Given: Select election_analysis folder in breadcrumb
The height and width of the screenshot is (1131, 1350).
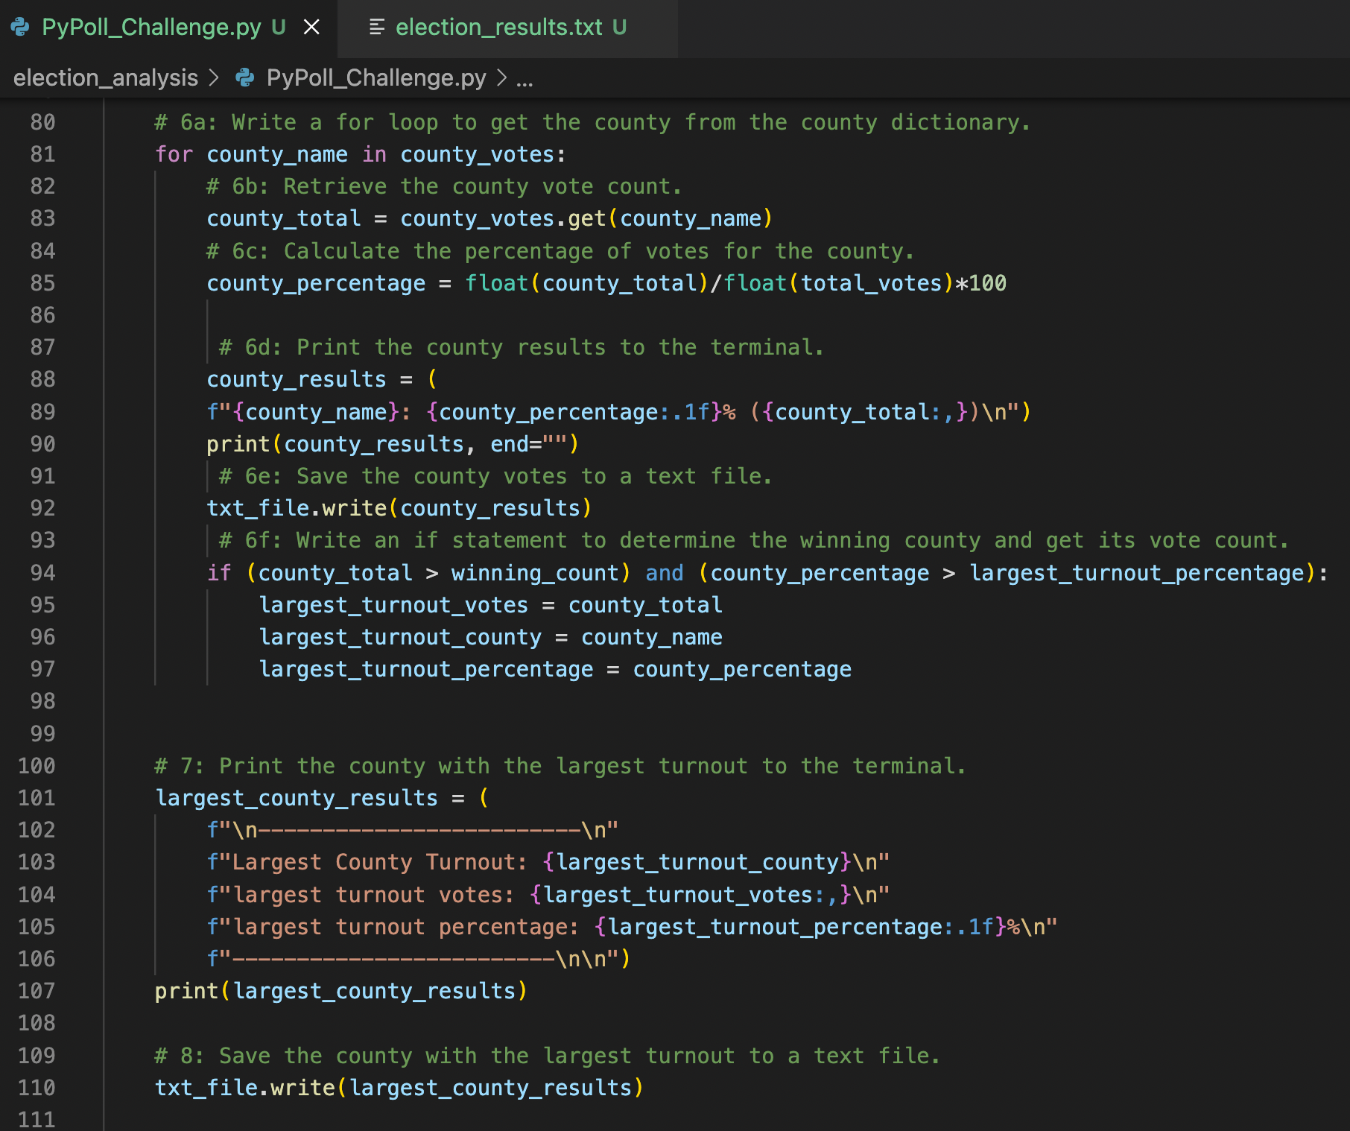Looking at the screenshot, I should (x=106, y=77).
